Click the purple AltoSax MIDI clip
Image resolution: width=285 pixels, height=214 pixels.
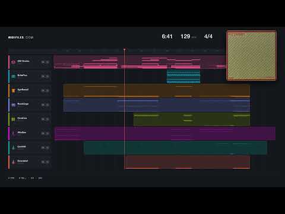[x=165, y=133]
